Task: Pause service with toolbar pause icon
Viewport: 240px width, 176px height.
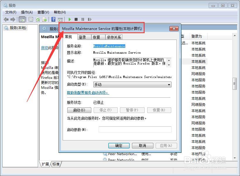Action: coord(83,19)
